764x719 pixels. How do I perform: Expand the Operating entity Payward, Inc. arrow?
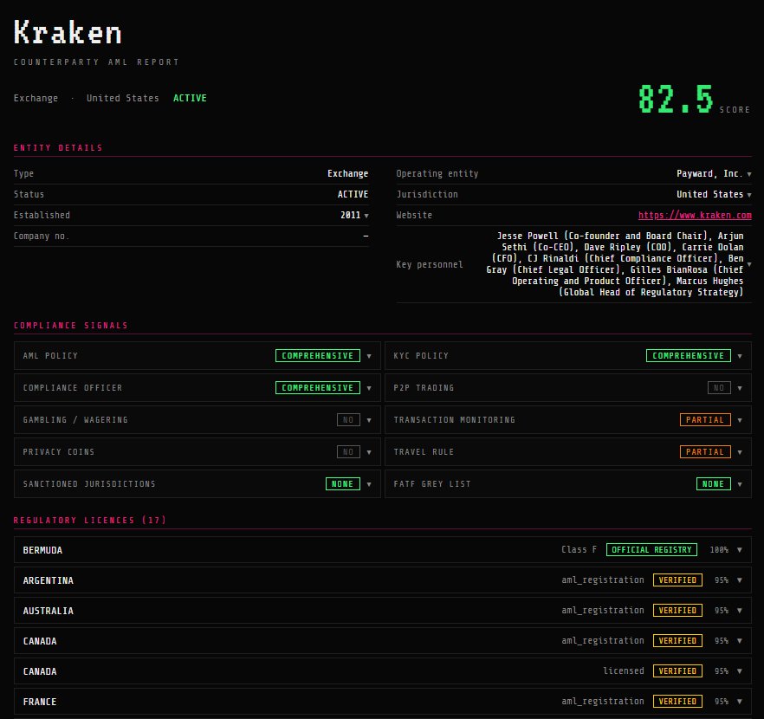pos(749,174)
